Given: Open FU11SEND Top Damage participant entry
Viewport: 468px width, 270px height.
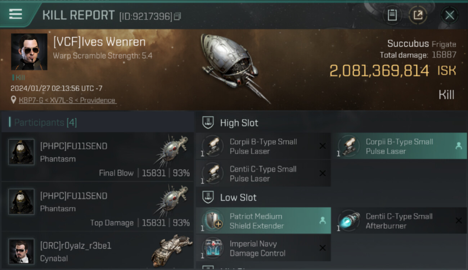Looking at the screenshot, I should tap(98, 207).
